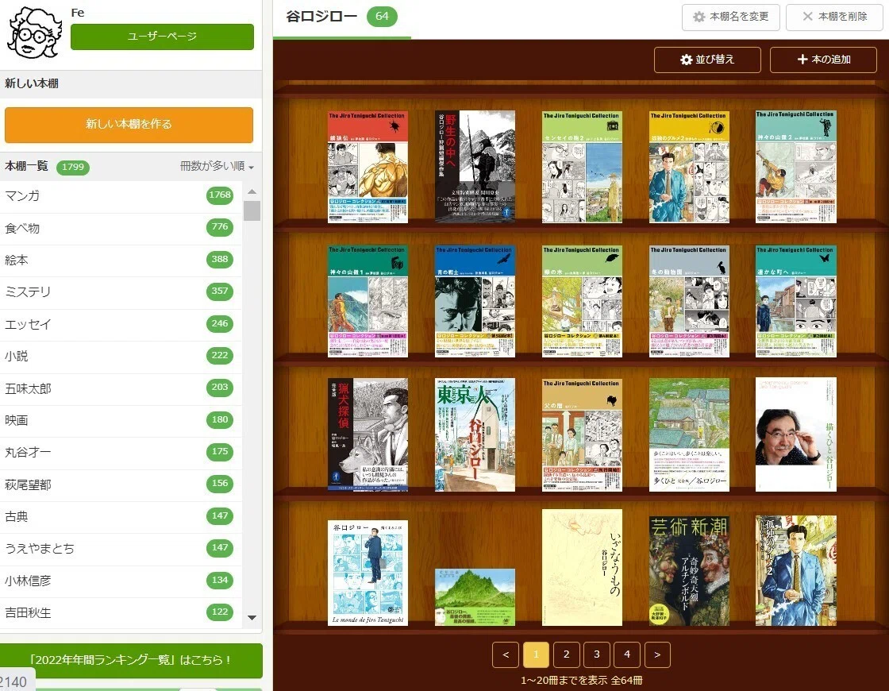
Task: Open the 東京人 magazine cover
Action: click(x=475, y=434)
